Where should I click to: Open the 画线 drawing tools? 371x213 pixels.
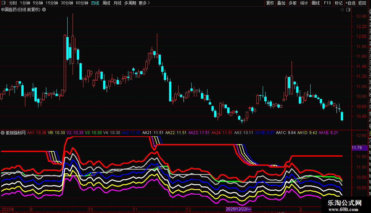[x=316, y=3]
